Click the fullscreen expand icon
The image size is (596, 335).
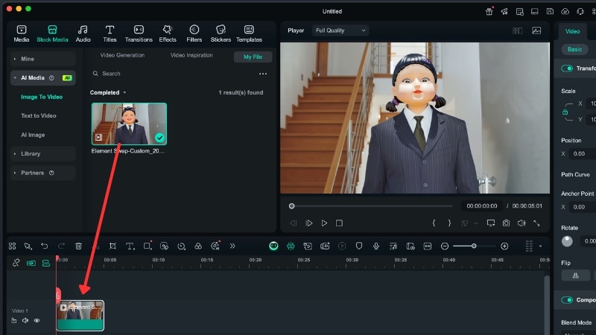[536, 223]
